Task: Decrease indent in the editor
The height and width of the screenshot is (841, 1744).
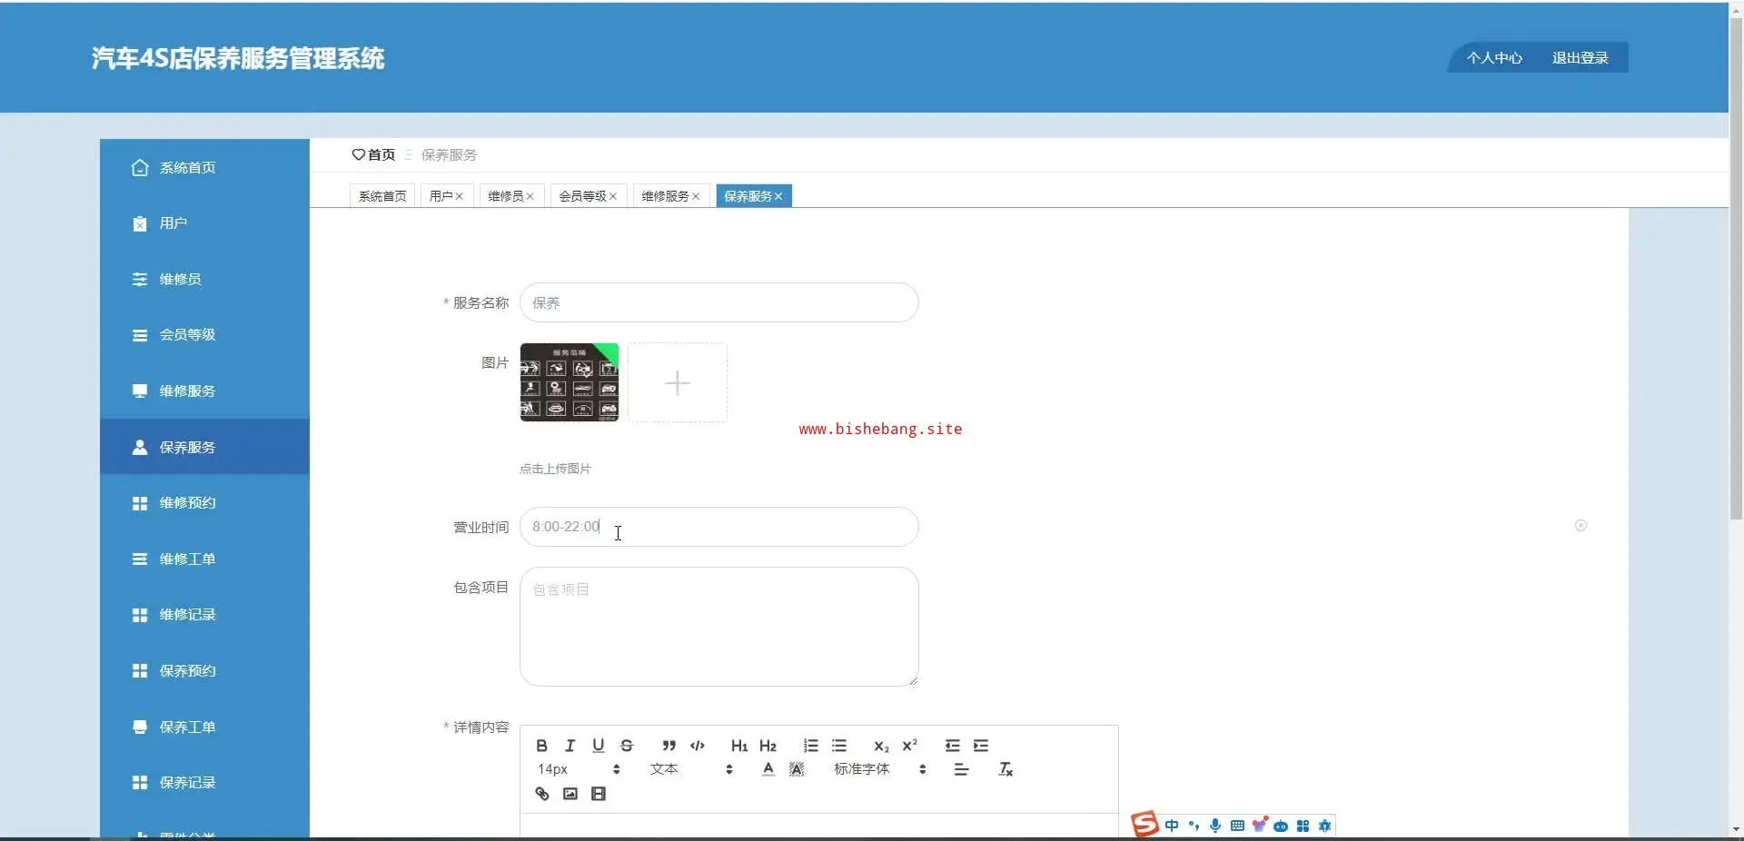Action: tap(952, 746)
